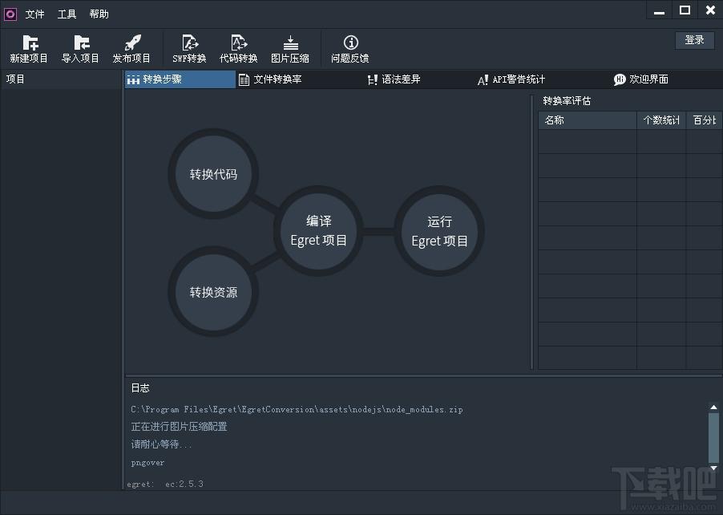723x515 pixels.
Task: Click the 导入项目 import project icon
Action: (x=80, y=48)
